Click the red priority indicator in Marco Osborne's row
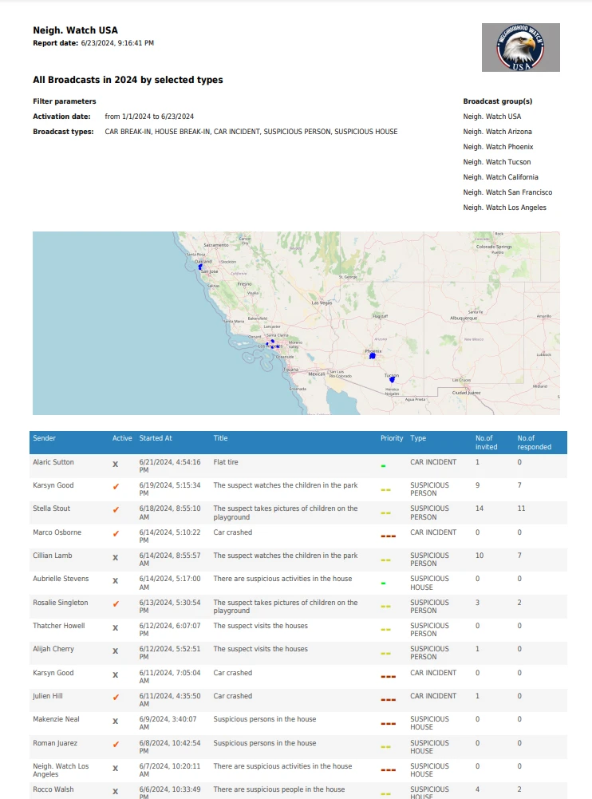 click(388, 536)
